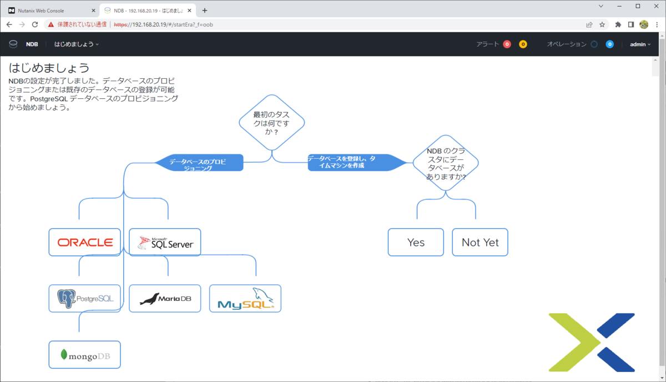Select the PostgreSQL database engine
Screen dimensions: 666x382
(85, 298)
